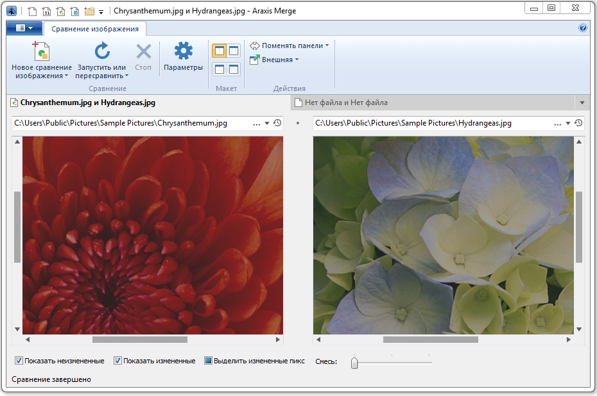Open document tab list arrow at far right
Screen dimensions: 597x396
[582, 103]
